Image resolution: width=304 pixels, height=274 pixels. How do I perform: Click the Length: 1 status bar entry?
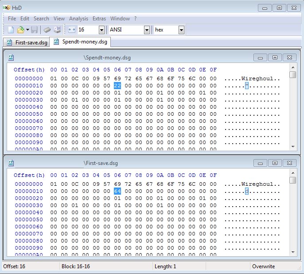coord(165,266)
